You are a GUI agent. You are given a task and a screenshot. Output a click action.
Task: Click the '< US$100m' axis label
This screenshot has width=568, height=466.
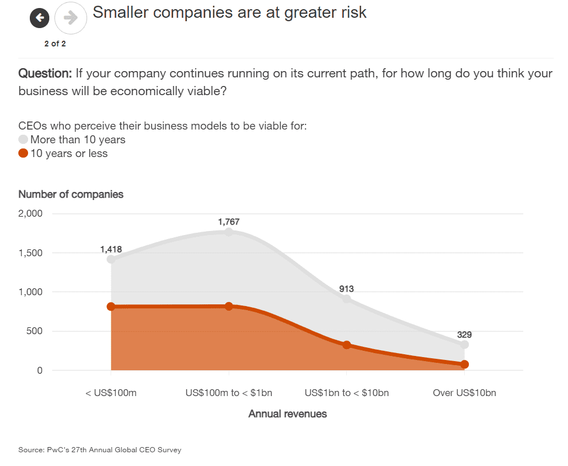point(111,393)
